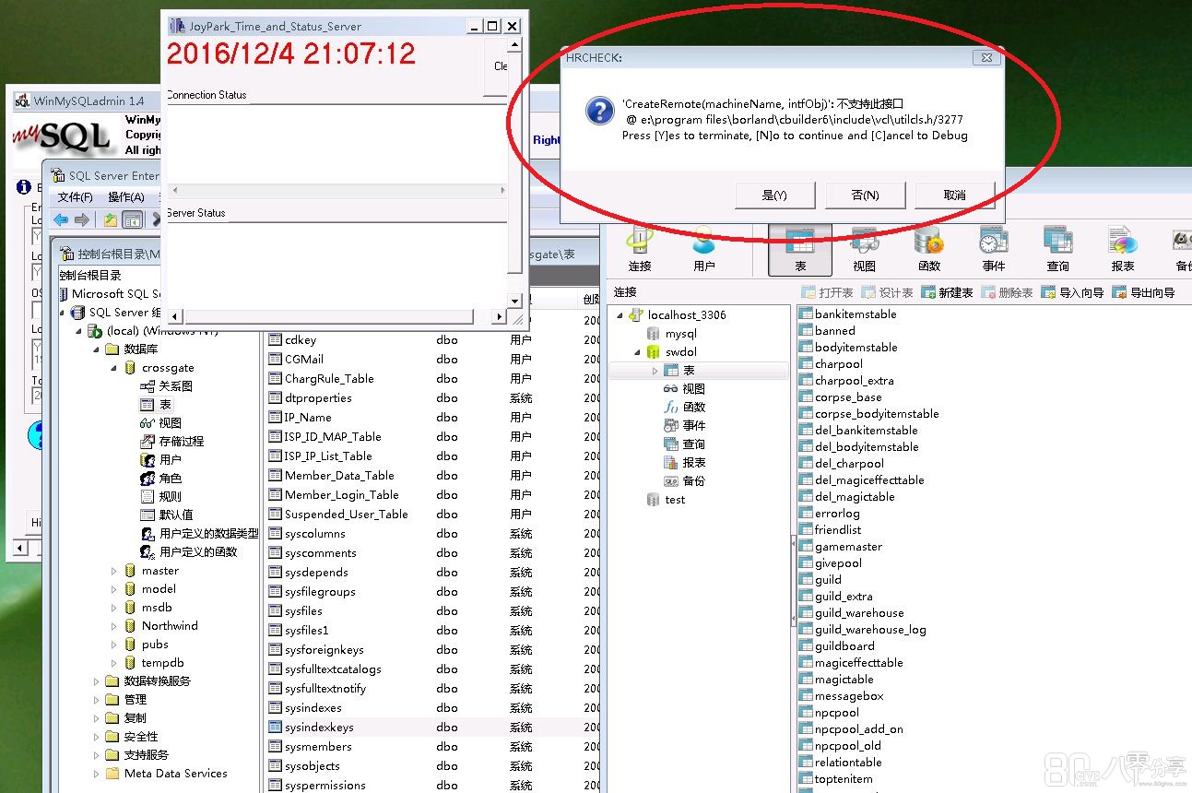Select 角色 roles under crossgate
Screen dimensions: 1192x793
click(161, 478)
